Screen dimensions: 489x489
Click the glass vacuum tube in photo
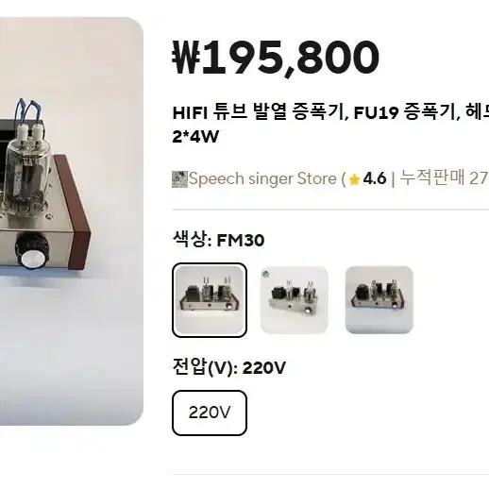26,173
